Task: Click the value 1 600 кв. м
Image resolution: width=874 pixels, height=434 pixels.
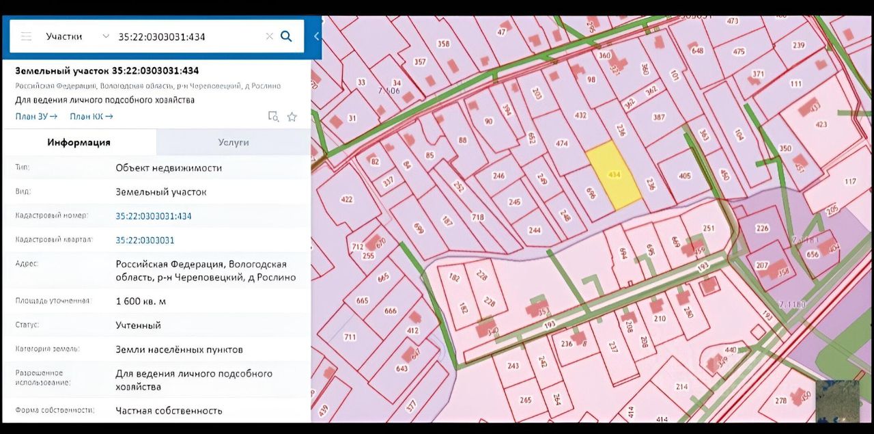Action: click(x=141, y=301)
